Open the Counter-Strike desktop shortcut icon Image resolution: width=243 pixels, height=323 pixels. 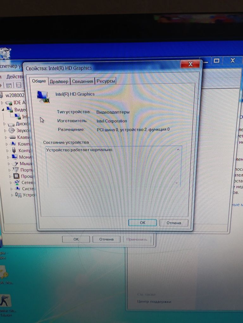(x=5, y=301)
